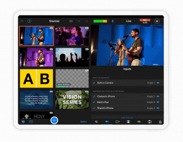The width and height of the screenshot is (183, 142).
Task: Tap the blue add source plus button
Action: [54, 120]
